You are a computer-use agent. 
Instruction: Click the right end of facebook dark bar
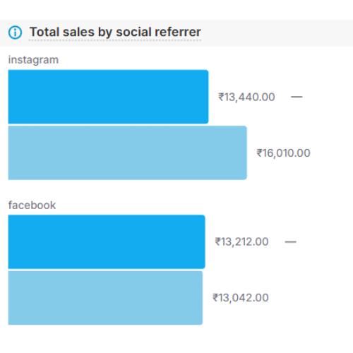[202, 241]
